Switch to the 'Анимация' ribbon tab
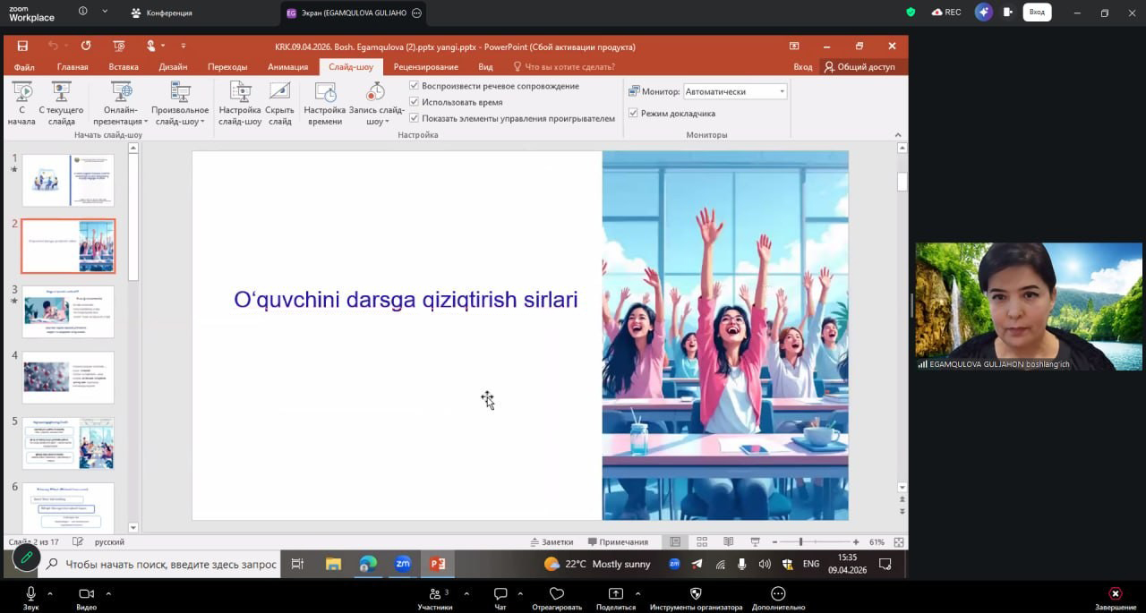 click(x=287, y=67)
